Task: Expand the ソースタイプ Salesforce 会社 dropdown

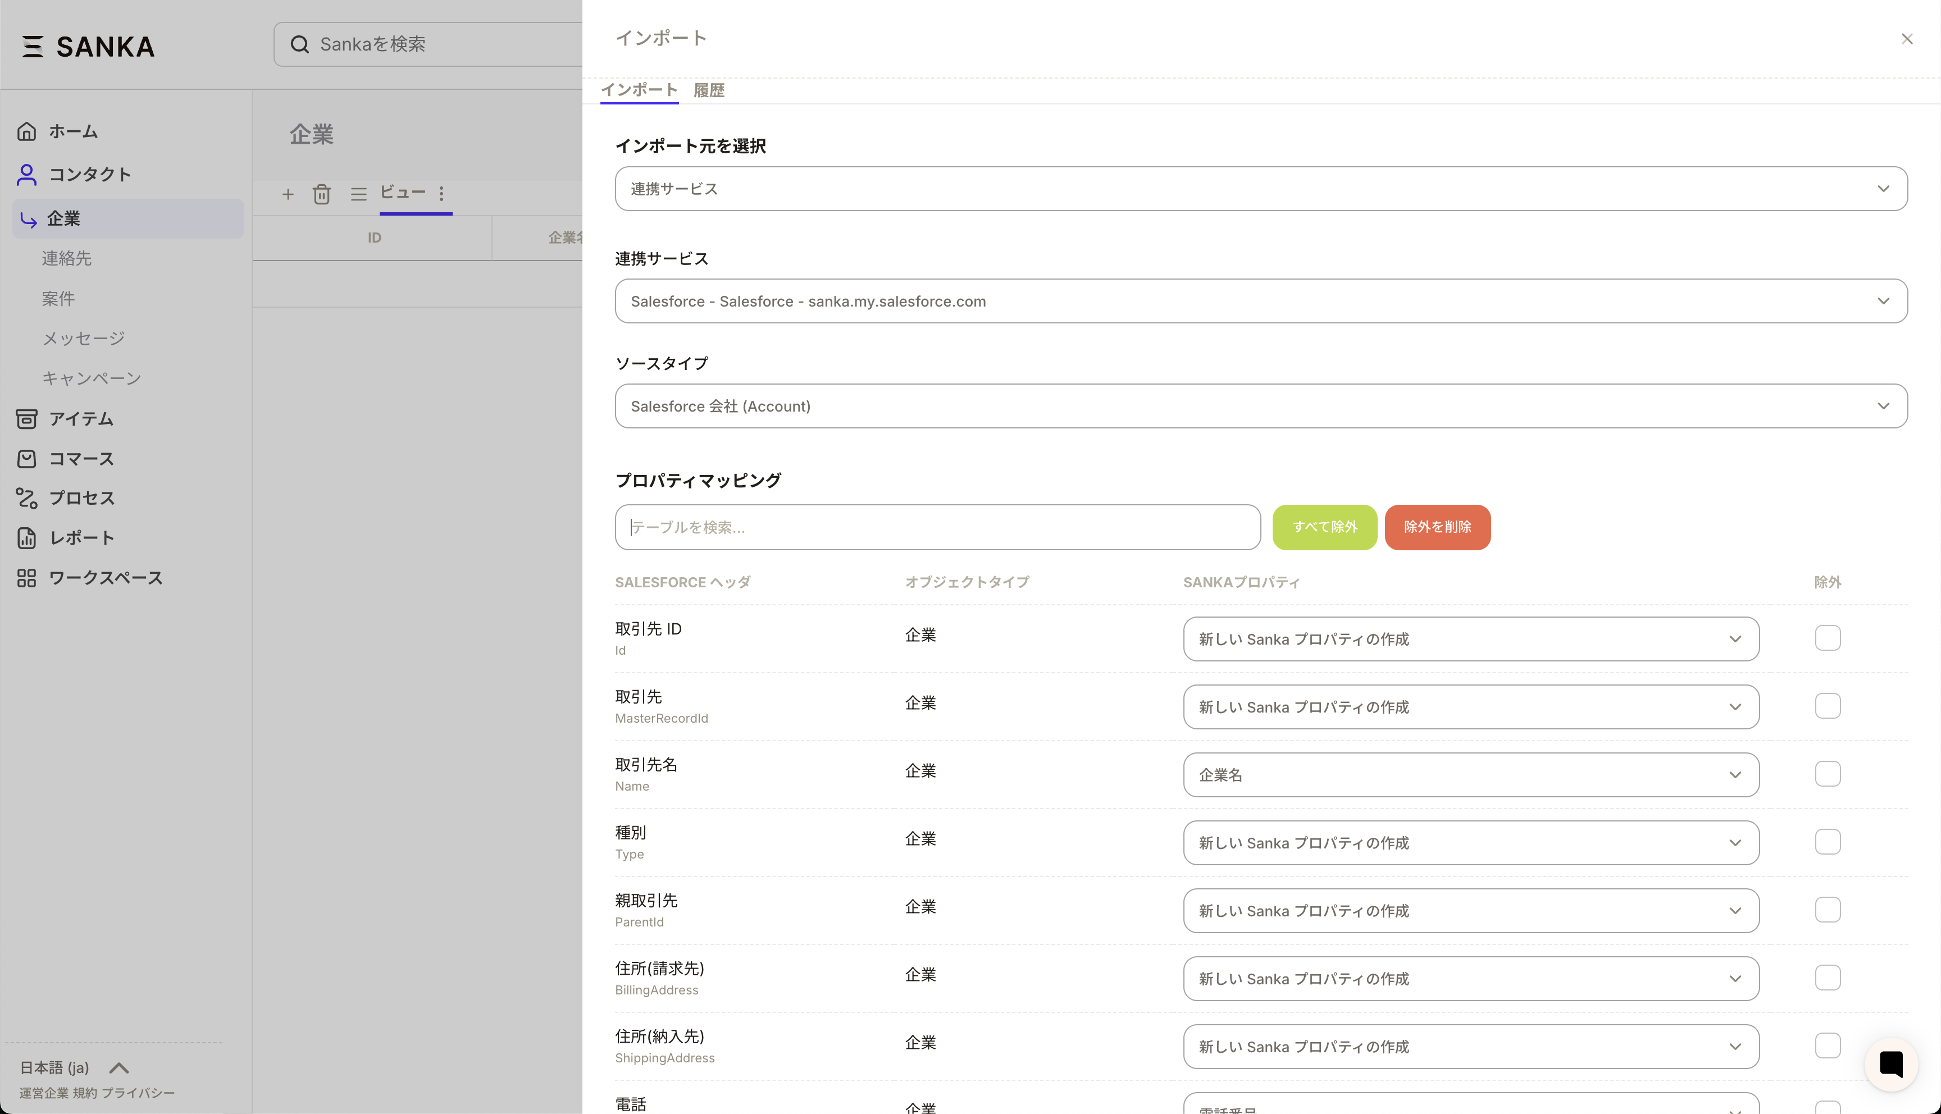Action: [1261, 407]
